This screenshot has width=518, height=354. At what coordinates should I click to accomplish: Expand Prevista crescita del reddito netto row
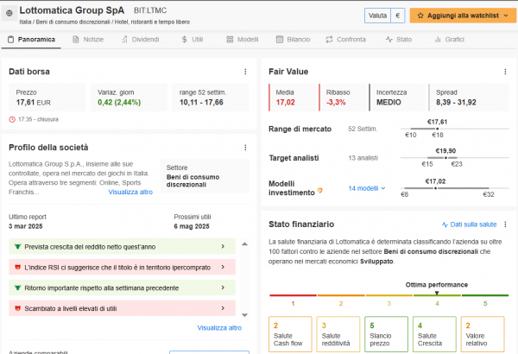pyautogui.click(x=123, y=247)
